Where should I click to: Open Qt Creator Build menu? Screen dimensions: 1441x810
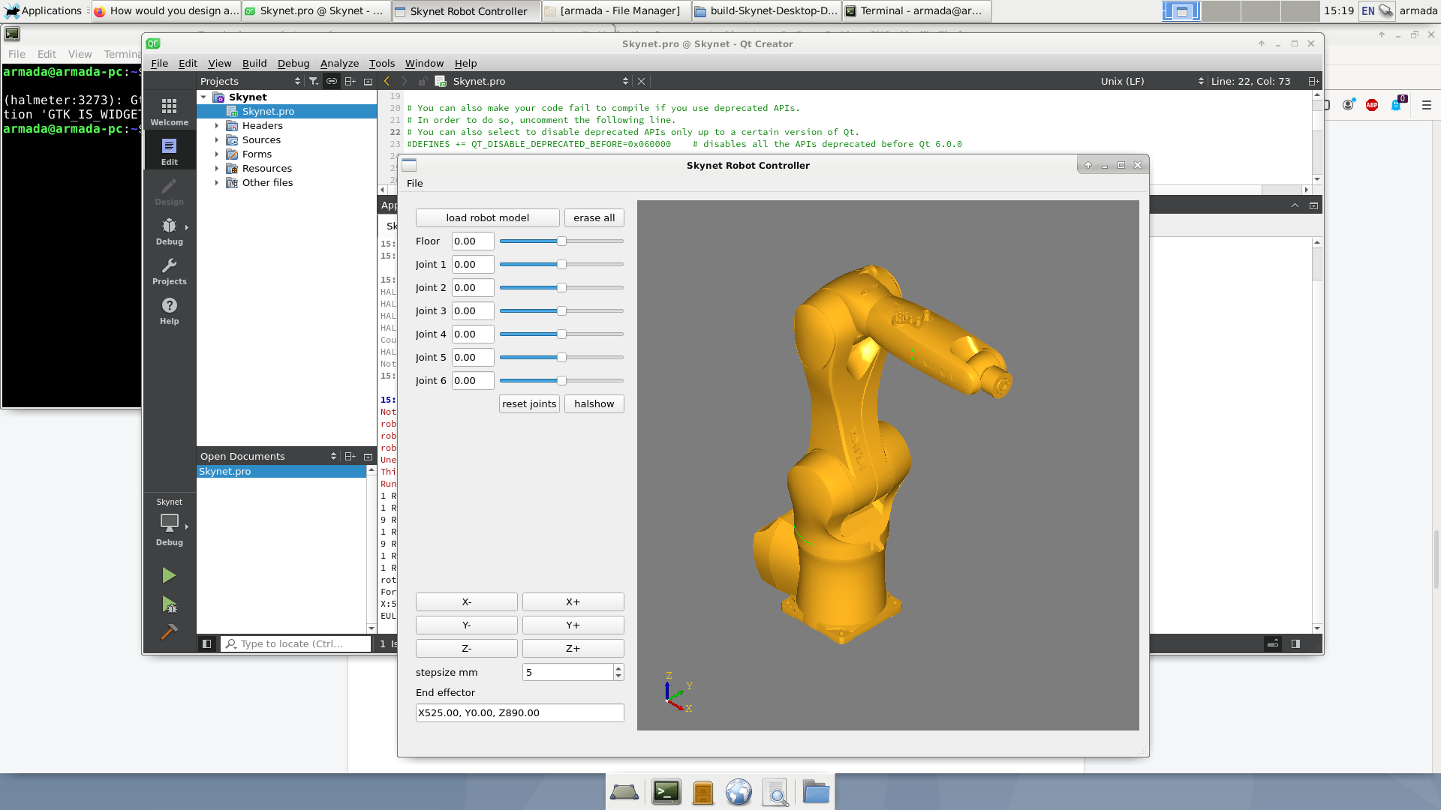click(x=254, y=63)
